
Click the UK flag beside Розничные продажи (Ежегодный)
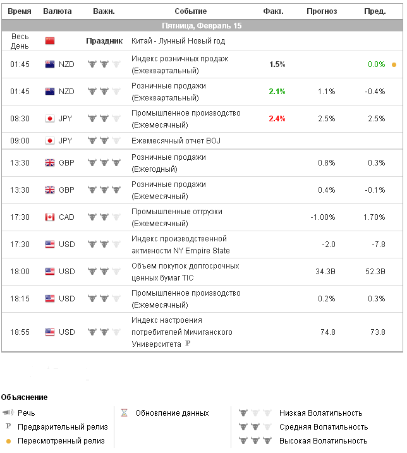[x=50, y=163]
